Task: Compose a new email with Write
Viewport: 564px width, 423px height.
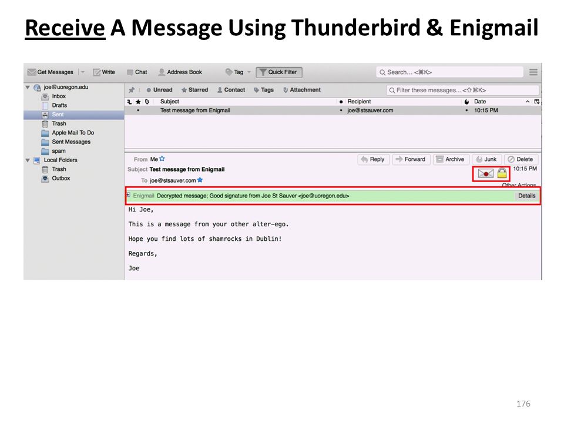Action: point(104,72)
